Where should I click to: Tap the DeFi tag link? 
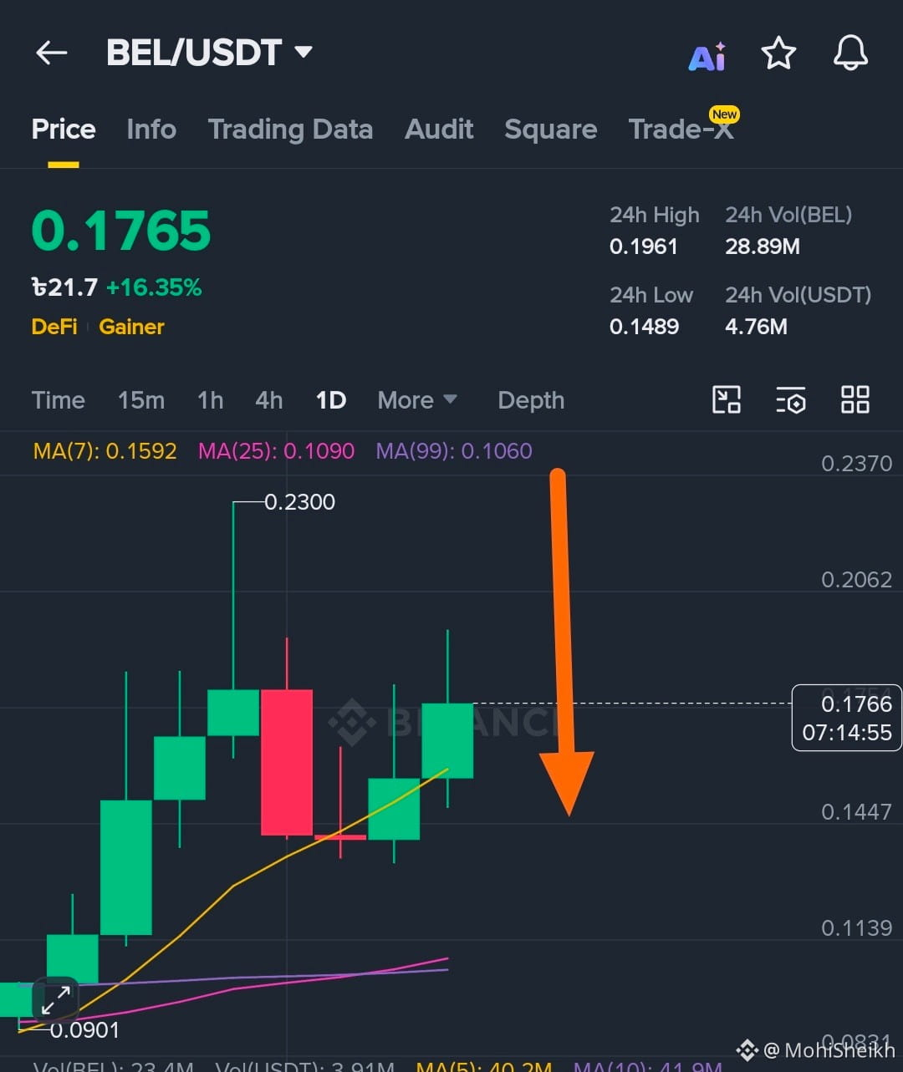(x=54, y=327)
